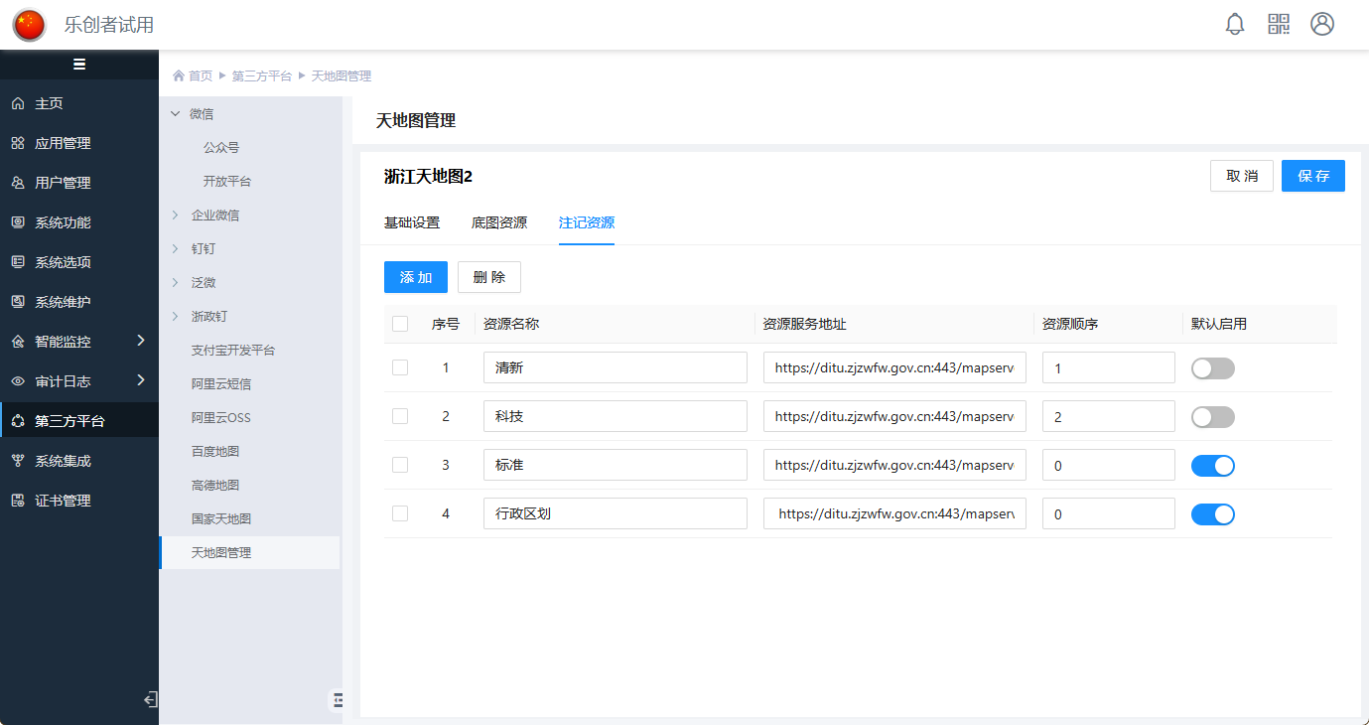The height and width of the screenshot is (725, 1369).
Task: Click the 添加 button
Action: 415,277
